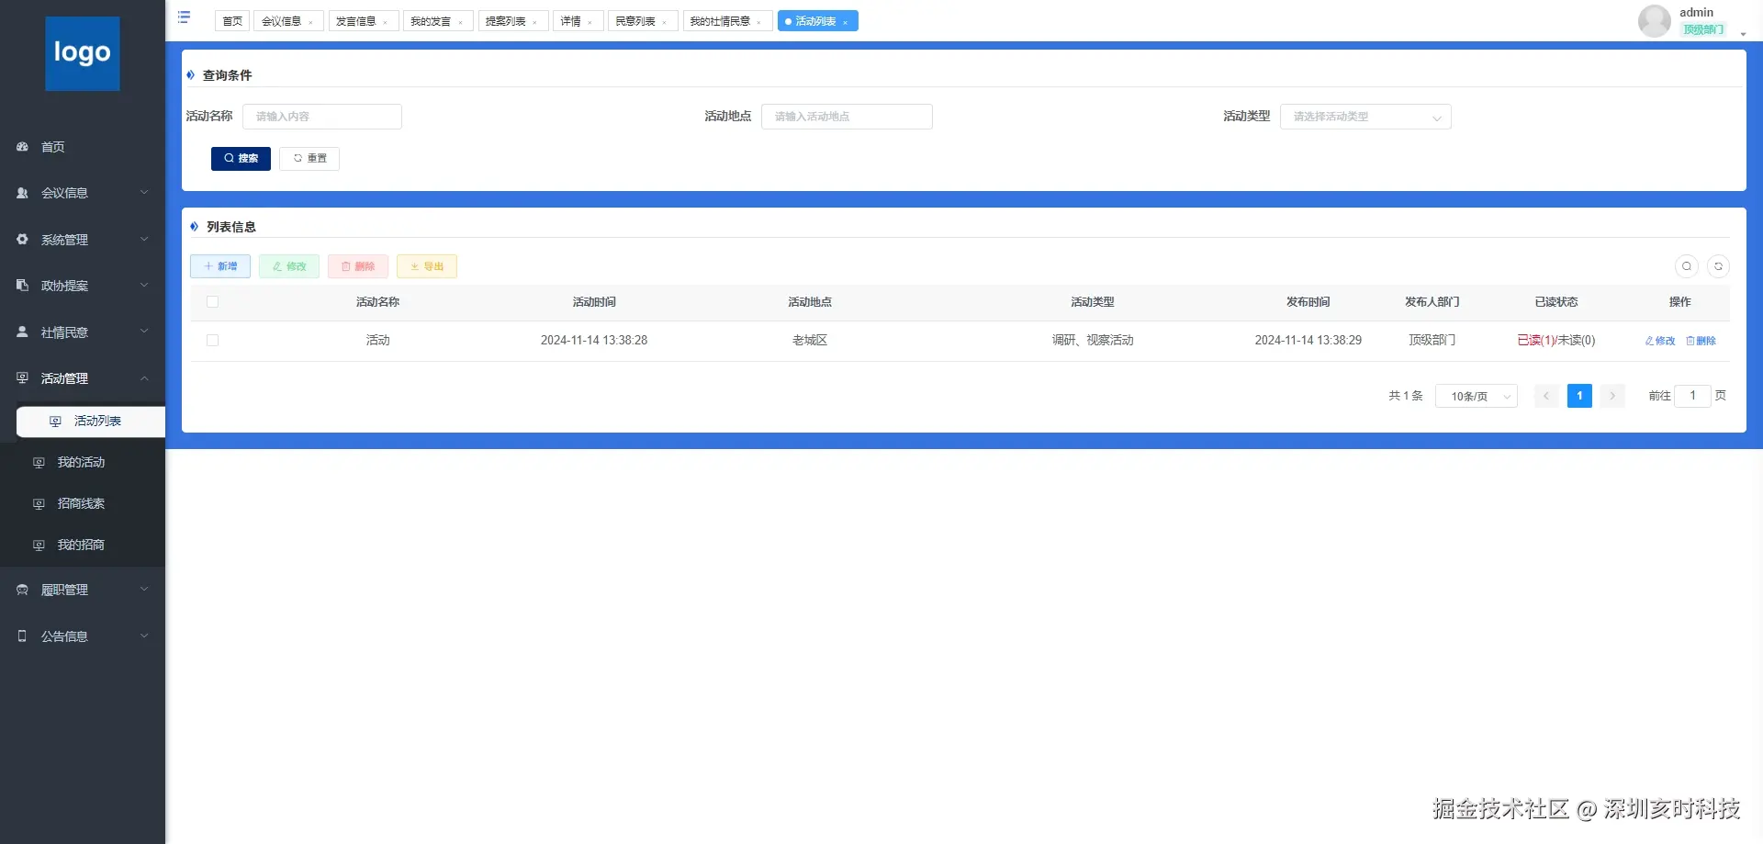This screenshot has width=1763, height=844.
Task: Open 我的招商 submenu item
Action: 83,545
